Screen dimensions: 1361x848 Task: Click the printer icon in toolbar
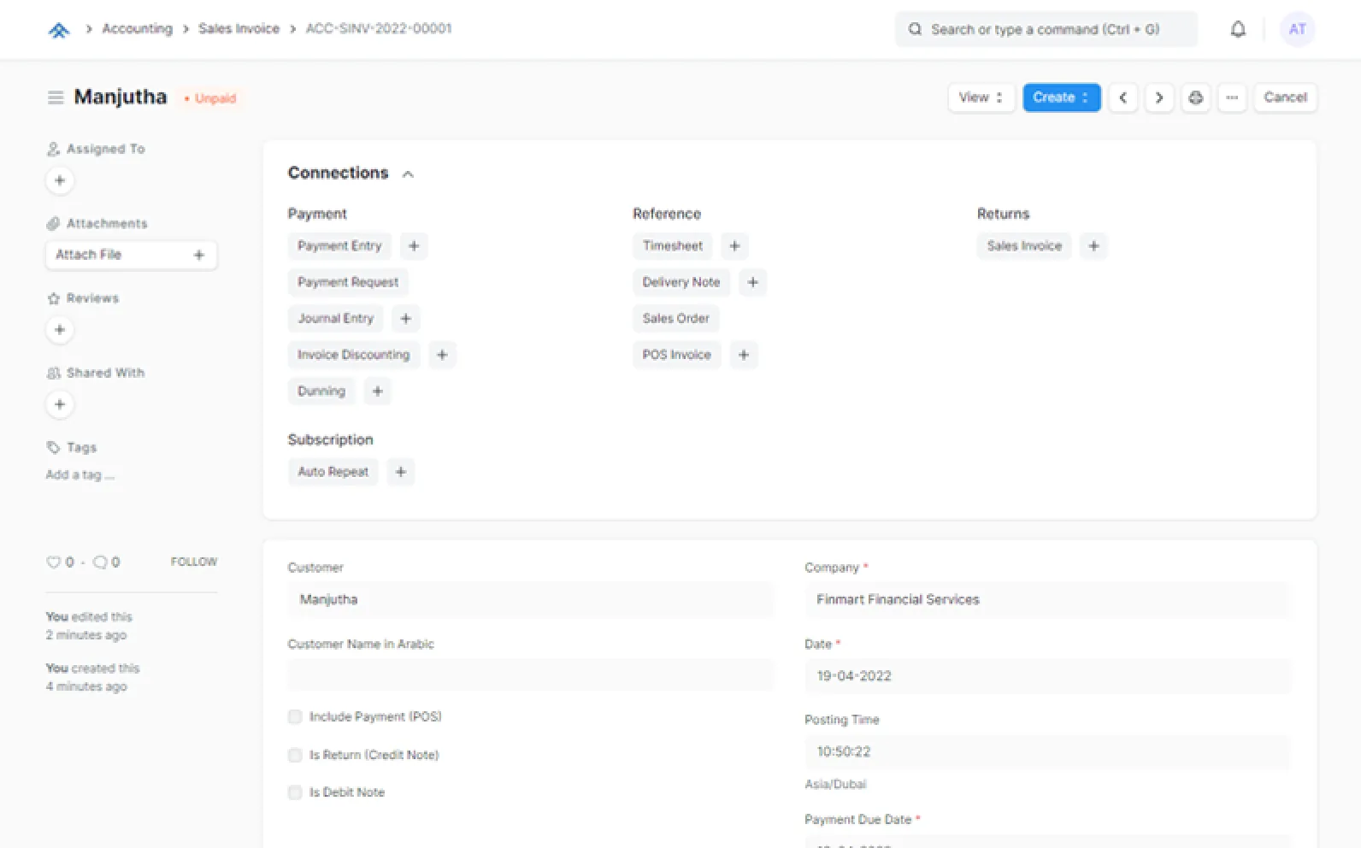pos(1195,97)
